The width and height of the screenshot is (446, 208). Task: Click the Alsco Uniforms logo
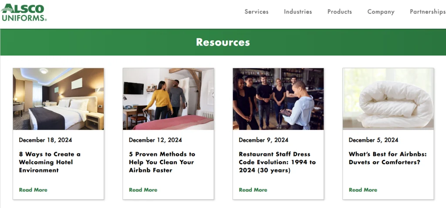(24, 12)
